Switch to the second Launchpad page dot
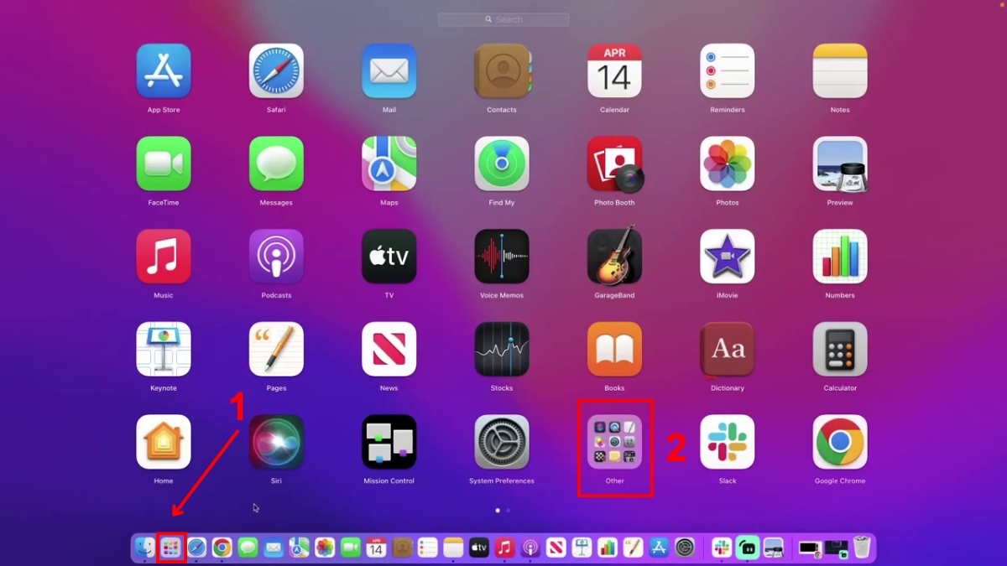1007x566 pixels. [x=509, y=510]
